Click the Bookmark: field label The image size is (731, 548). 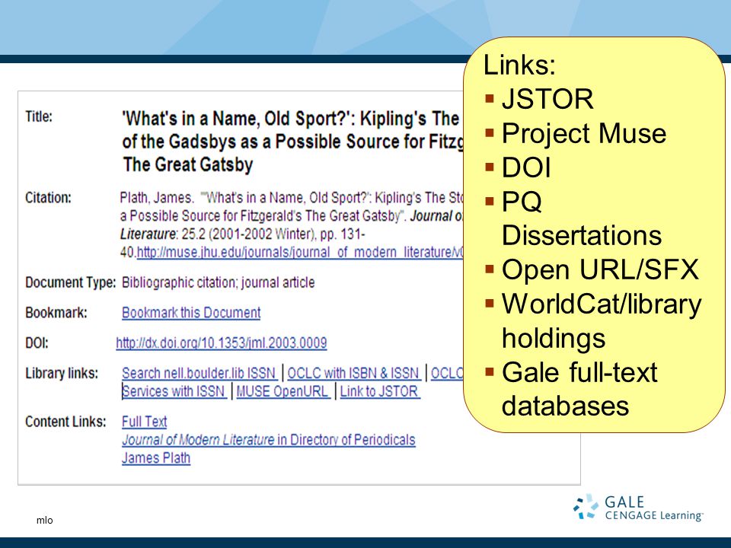pyautogui.click(x=56, y=313)
